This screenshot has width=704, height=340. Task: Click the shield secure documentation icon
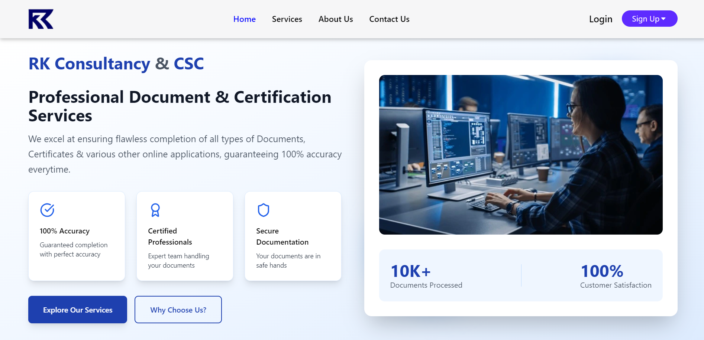[x=264, y=210]
